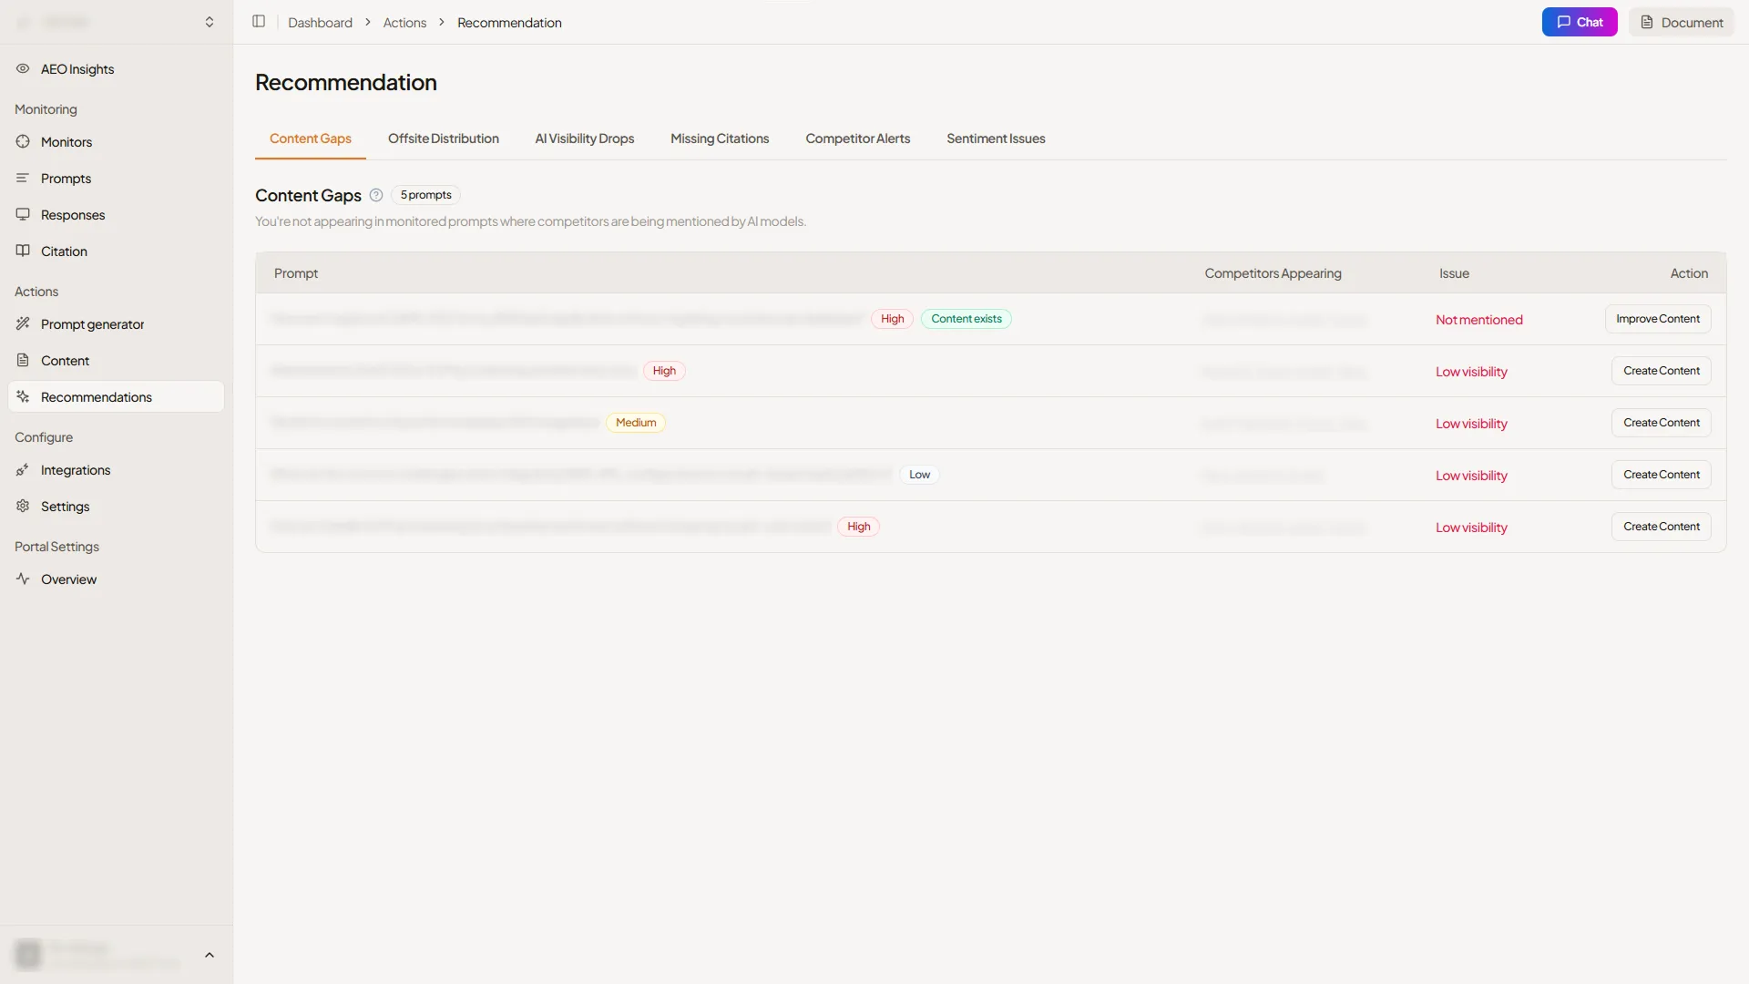This screenshot has width=1749, height=984.
Task: Click the Low priority badge
Action: (x=919, y=475)
